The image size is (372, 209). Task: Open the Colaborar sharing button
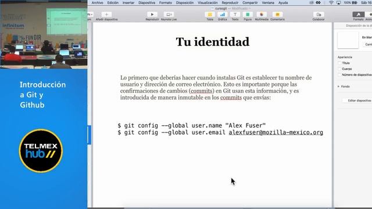tap(319, 15)
